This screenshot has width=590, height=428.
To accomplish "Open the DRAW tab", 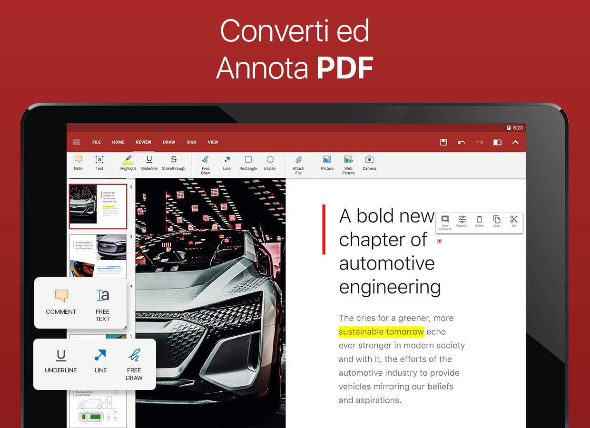I will coord(169,142).
